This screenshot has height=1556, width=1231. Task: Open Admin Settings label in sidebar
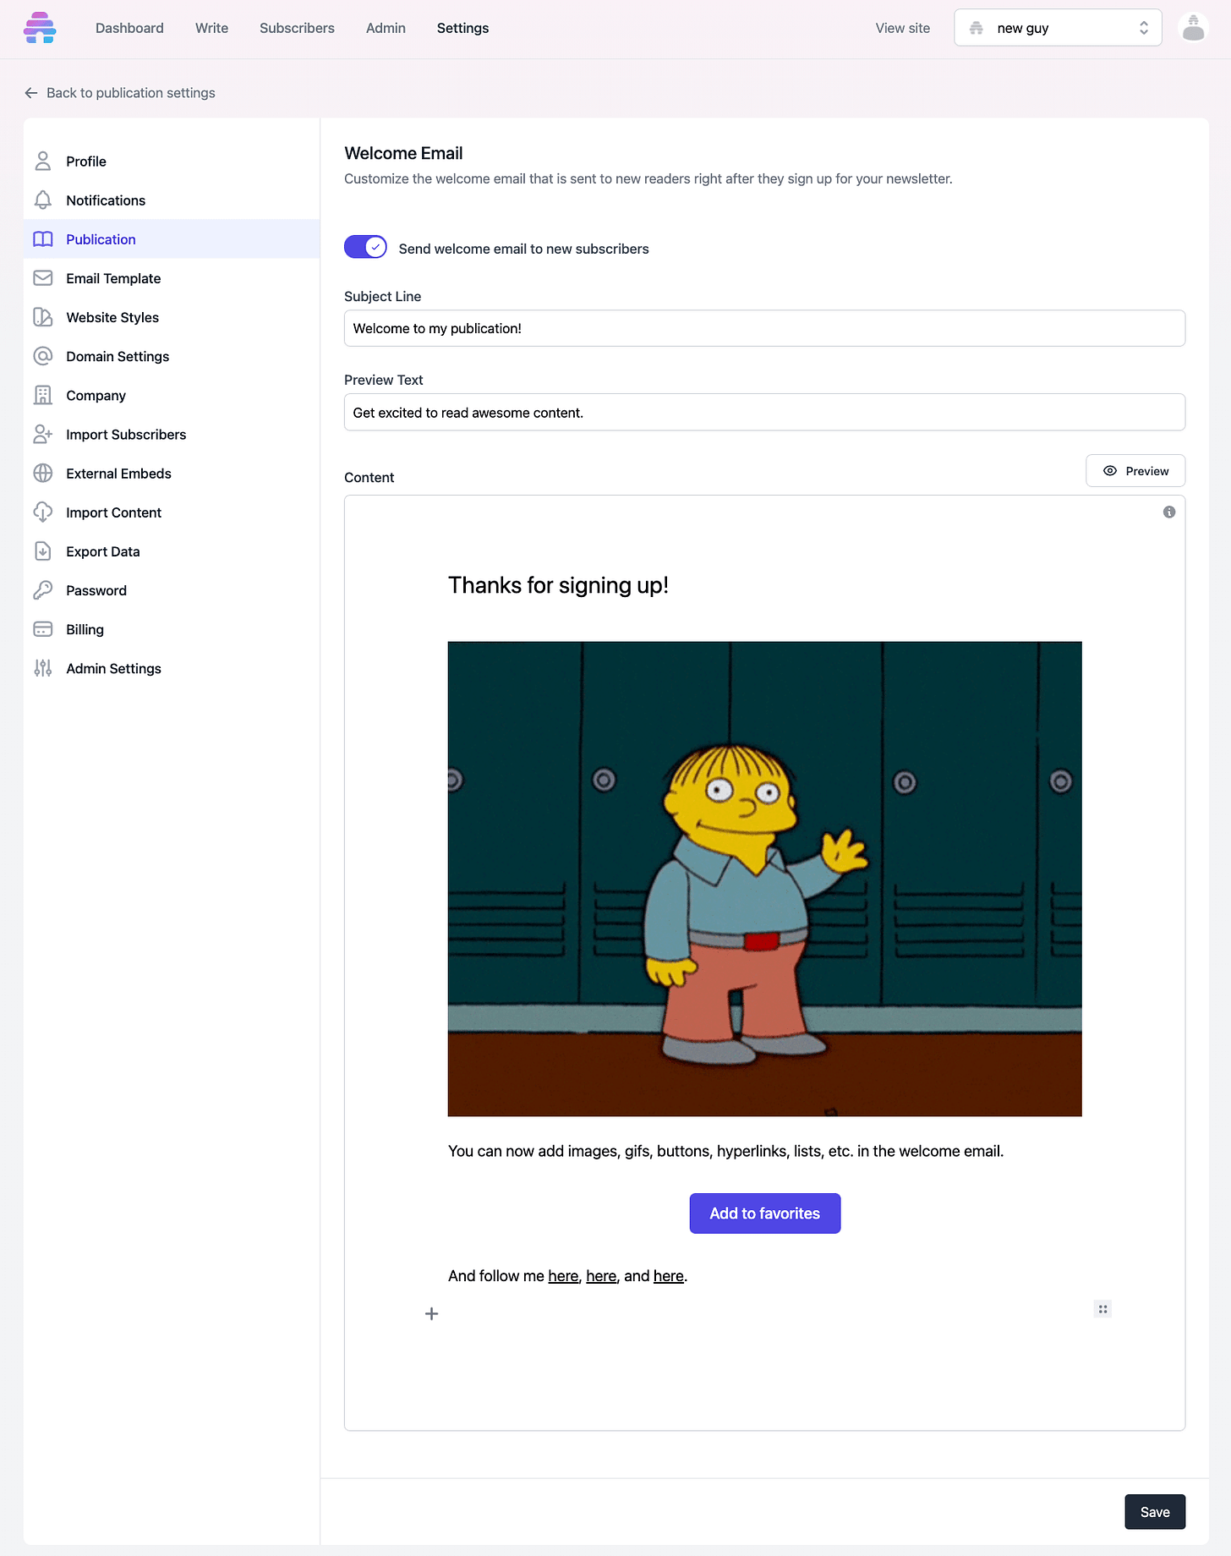point(113,668)
